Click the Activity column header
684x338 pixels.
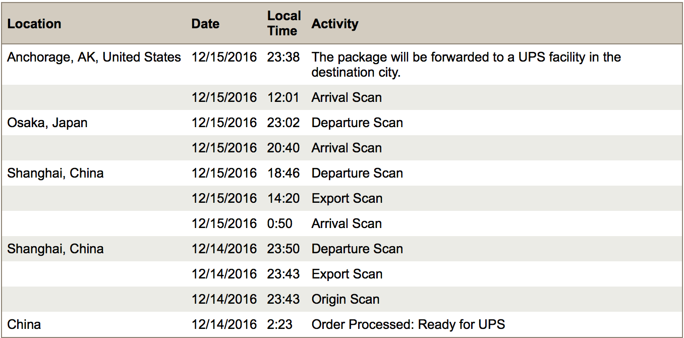pos(335,24)
